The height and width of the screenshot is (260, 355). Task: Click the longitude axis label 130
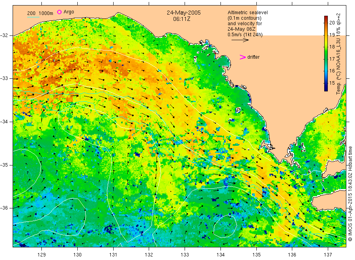click(77, 255)
